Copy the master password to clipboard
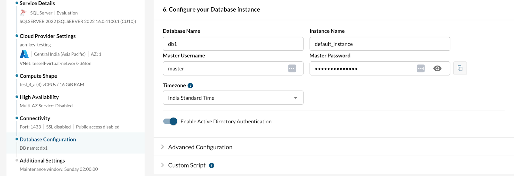 click(460, 68)
